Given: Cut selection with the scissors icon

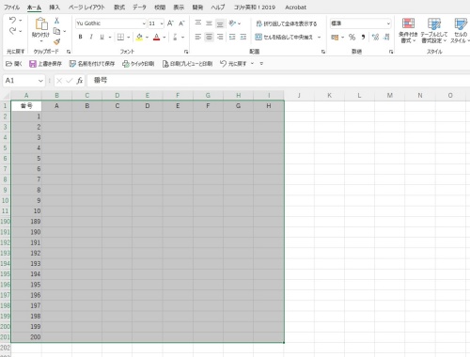Looking at the screenshot, I should [56, 21].
